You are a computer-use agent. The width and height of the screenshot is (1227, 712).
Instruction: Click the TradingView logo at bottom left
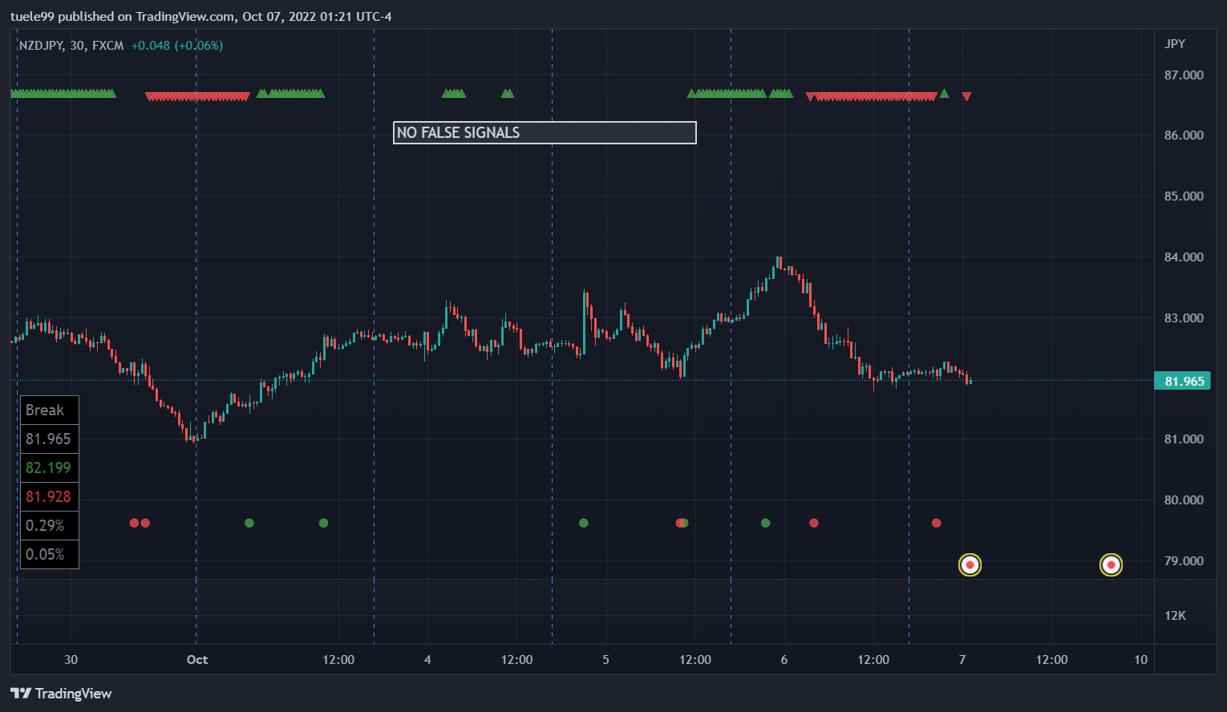(x=61, y=694)
